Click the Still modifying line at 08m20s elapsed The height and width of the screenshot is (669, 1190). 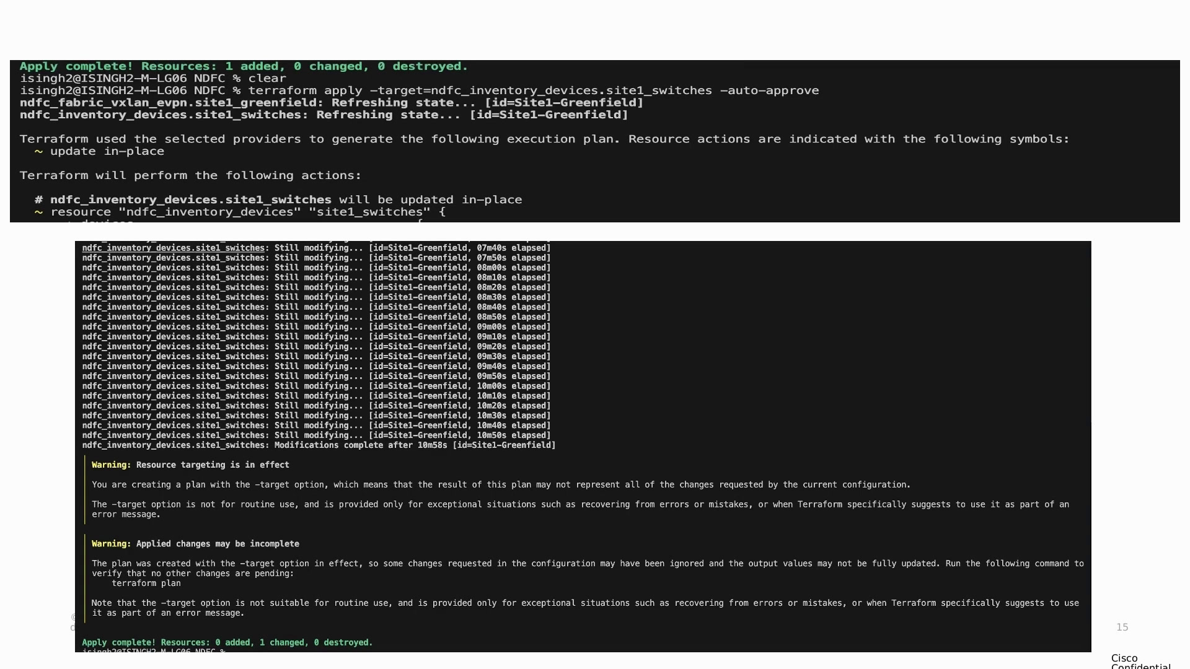pos(316,287)
